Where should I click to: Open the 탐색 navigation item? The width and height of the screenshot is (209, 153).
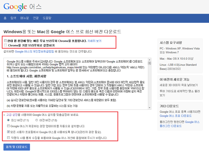tap(13, 18)
